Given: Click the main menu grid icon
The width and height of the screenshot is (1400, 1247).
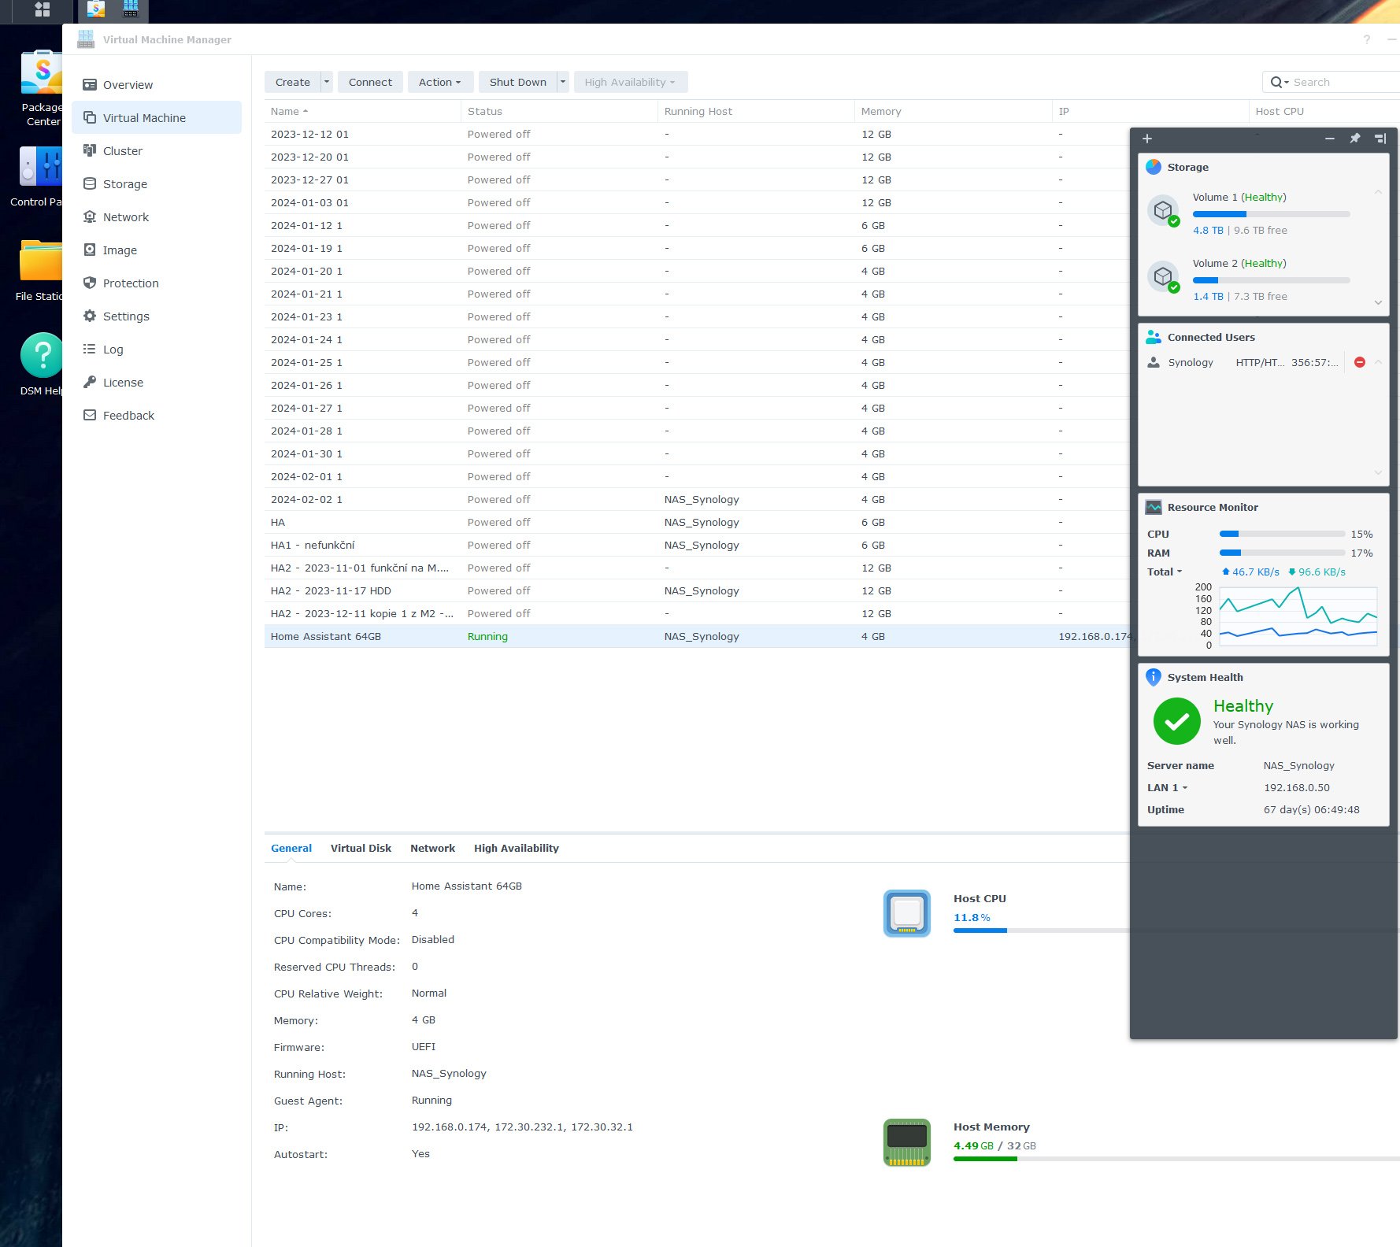Looking at the screenshot, I should [x=43, y=9].
